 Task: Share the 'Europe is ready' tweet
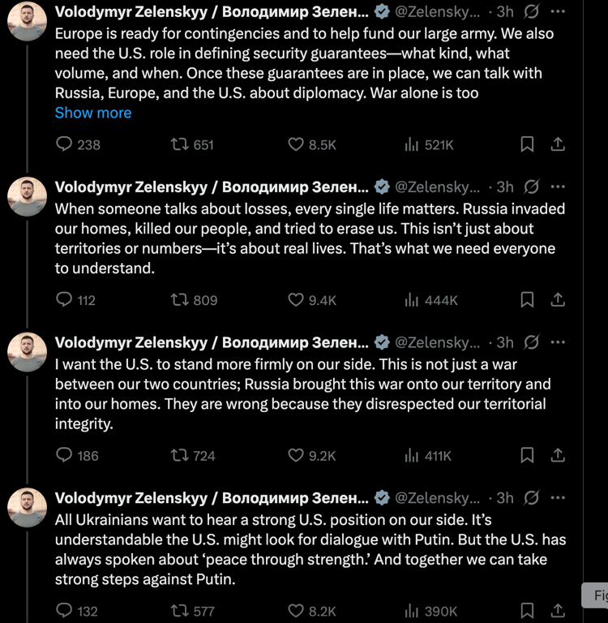click(558, 144)
